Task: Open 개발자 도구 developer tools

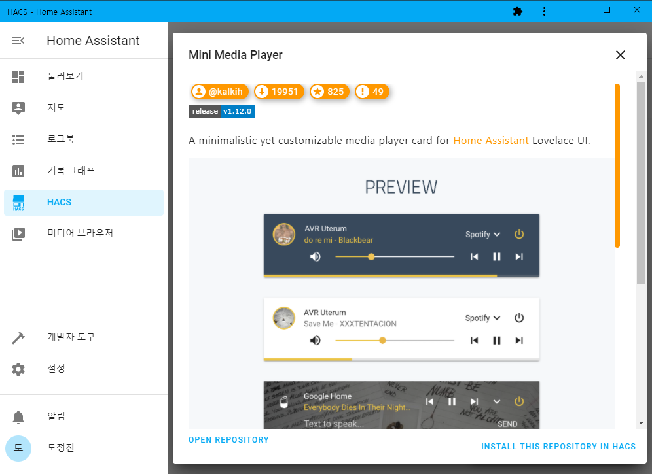Action: click(84, 337)
